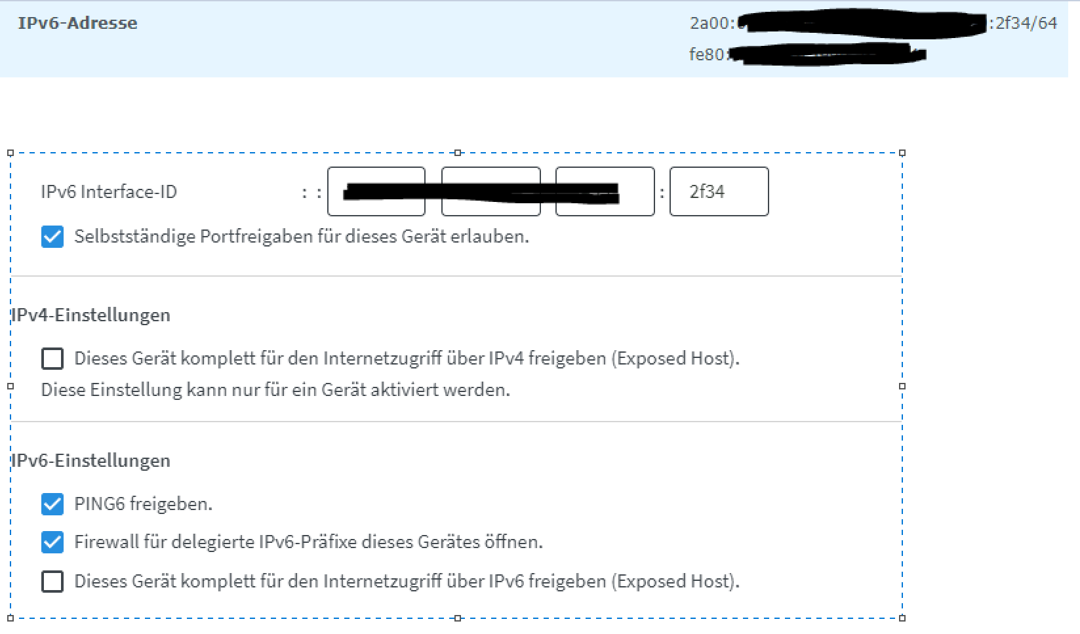Click the third IPv6 Interface-ID input box

[x=605, y=191]
